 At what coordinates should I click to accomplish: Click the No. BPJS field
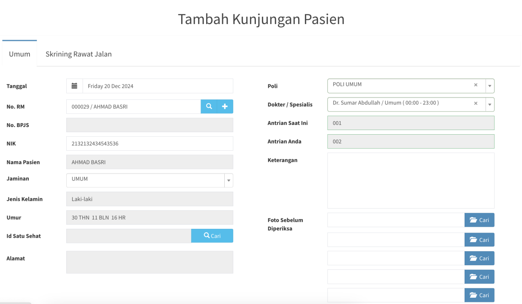point(150,125)
